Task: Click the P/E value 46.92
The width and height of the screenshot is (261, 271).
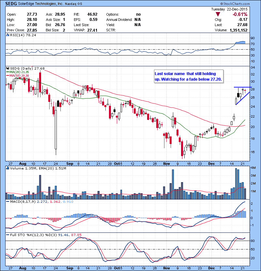Action: click(92, 14)
